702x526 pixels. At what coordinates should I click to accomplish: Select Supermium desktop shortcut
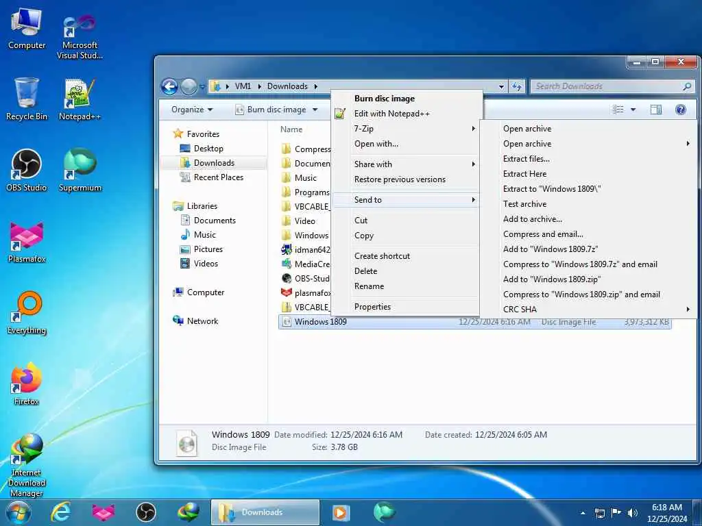(x=80, y=170)
